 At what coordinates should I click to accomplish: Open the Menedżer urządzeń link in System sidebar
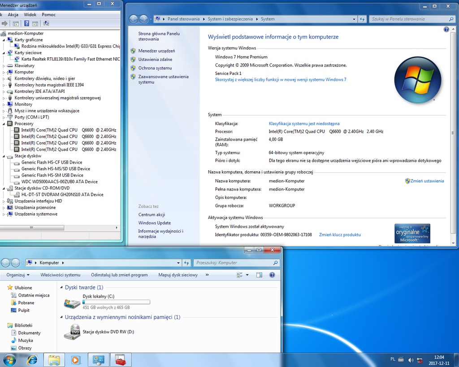tap(156, 51)
